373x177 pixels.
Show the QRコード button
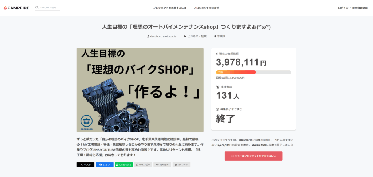click(181, 165)
